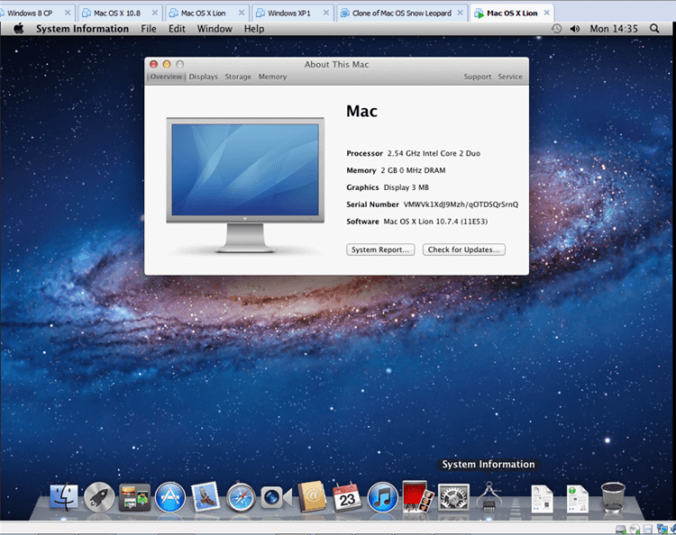Close Clone of Mac OS Snow Leopard tab
676x535 pixels.
tap(460, 13)
